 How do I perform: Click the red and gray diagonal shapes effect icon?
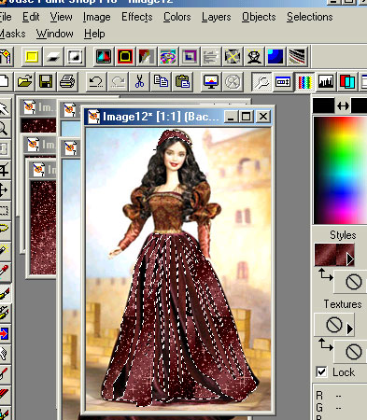click(147, 57)
